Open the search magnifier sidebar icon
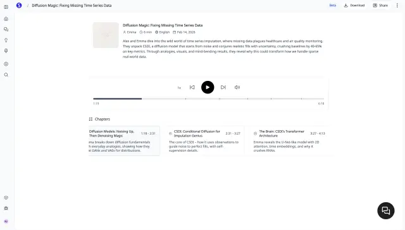Screen dimensions: 405x230 pyautogui.click(x=6, y=75)
